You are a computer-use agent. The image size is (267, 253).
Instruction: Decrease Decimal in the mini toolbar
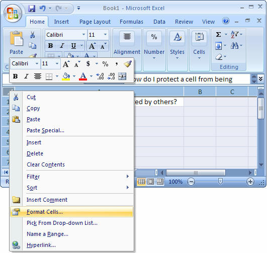point(111,76)
